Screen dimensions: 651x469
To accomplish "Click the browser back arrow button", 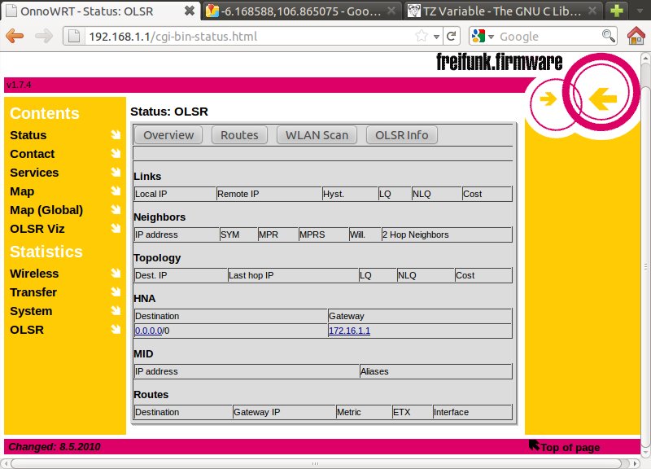I will coord(15,37).
